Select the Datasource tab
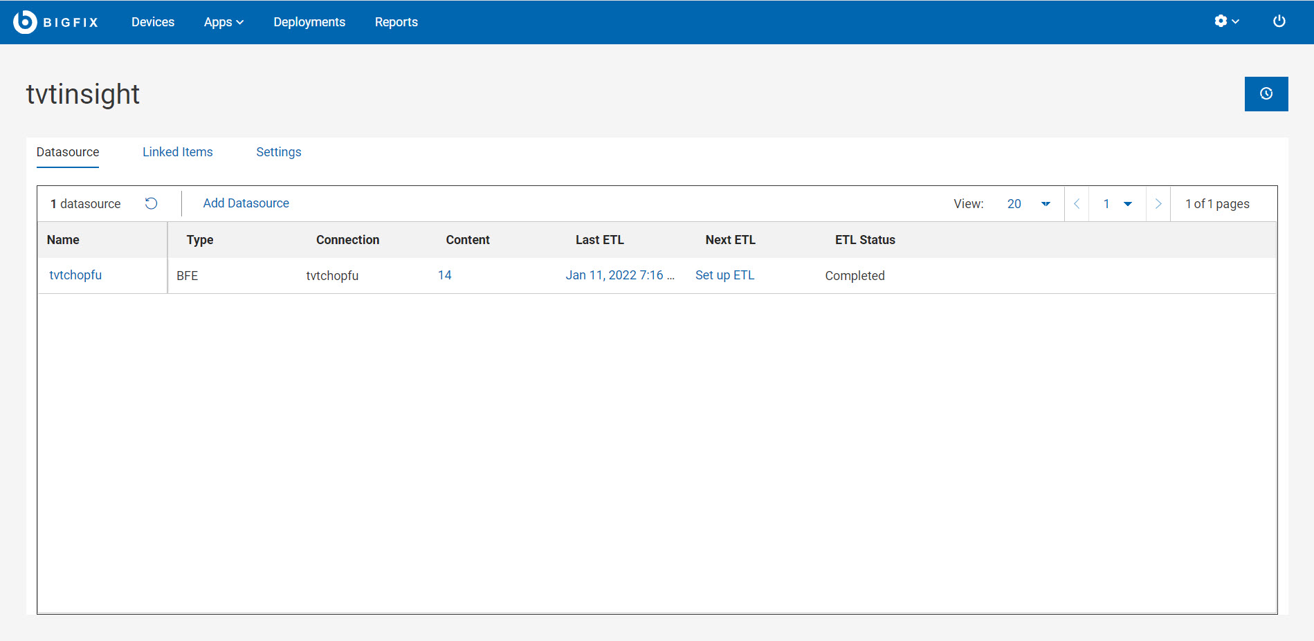Viewport: 1314px width, 641px height. pos(68,152)
